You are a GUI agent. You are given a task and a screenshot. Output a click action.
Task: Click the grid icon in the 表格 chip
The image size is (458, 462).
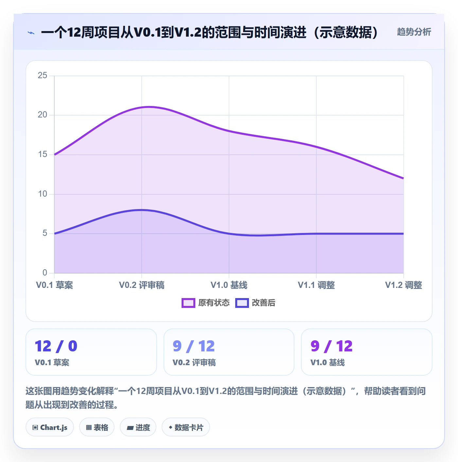click(x=89, y=427)
